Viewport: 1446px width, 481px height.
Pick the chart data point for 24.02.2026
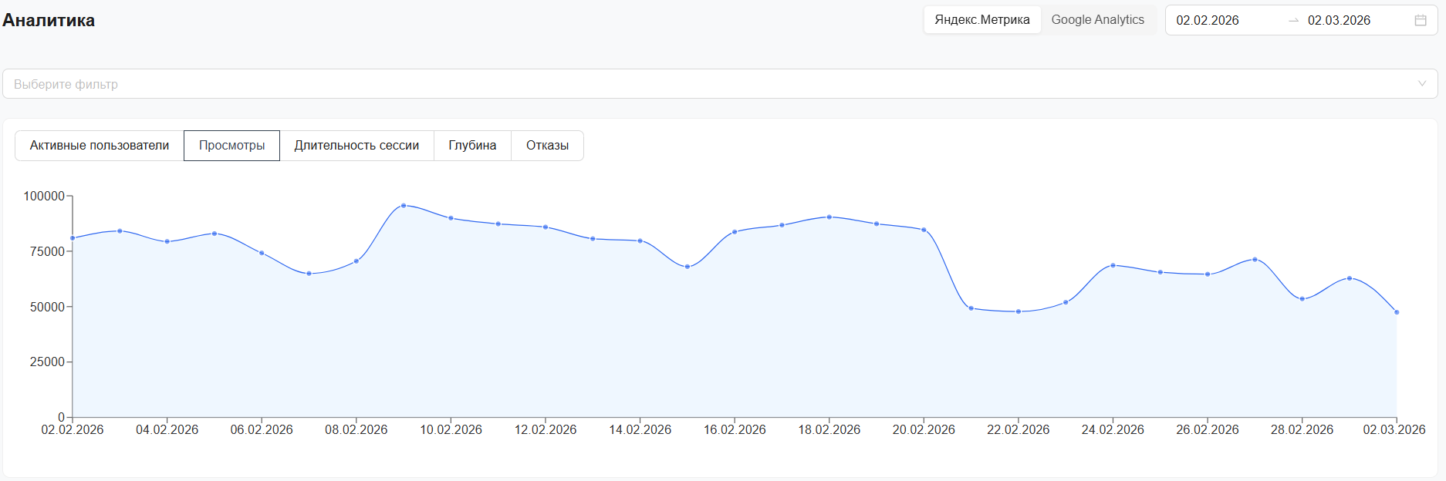tap(1113, 265)
